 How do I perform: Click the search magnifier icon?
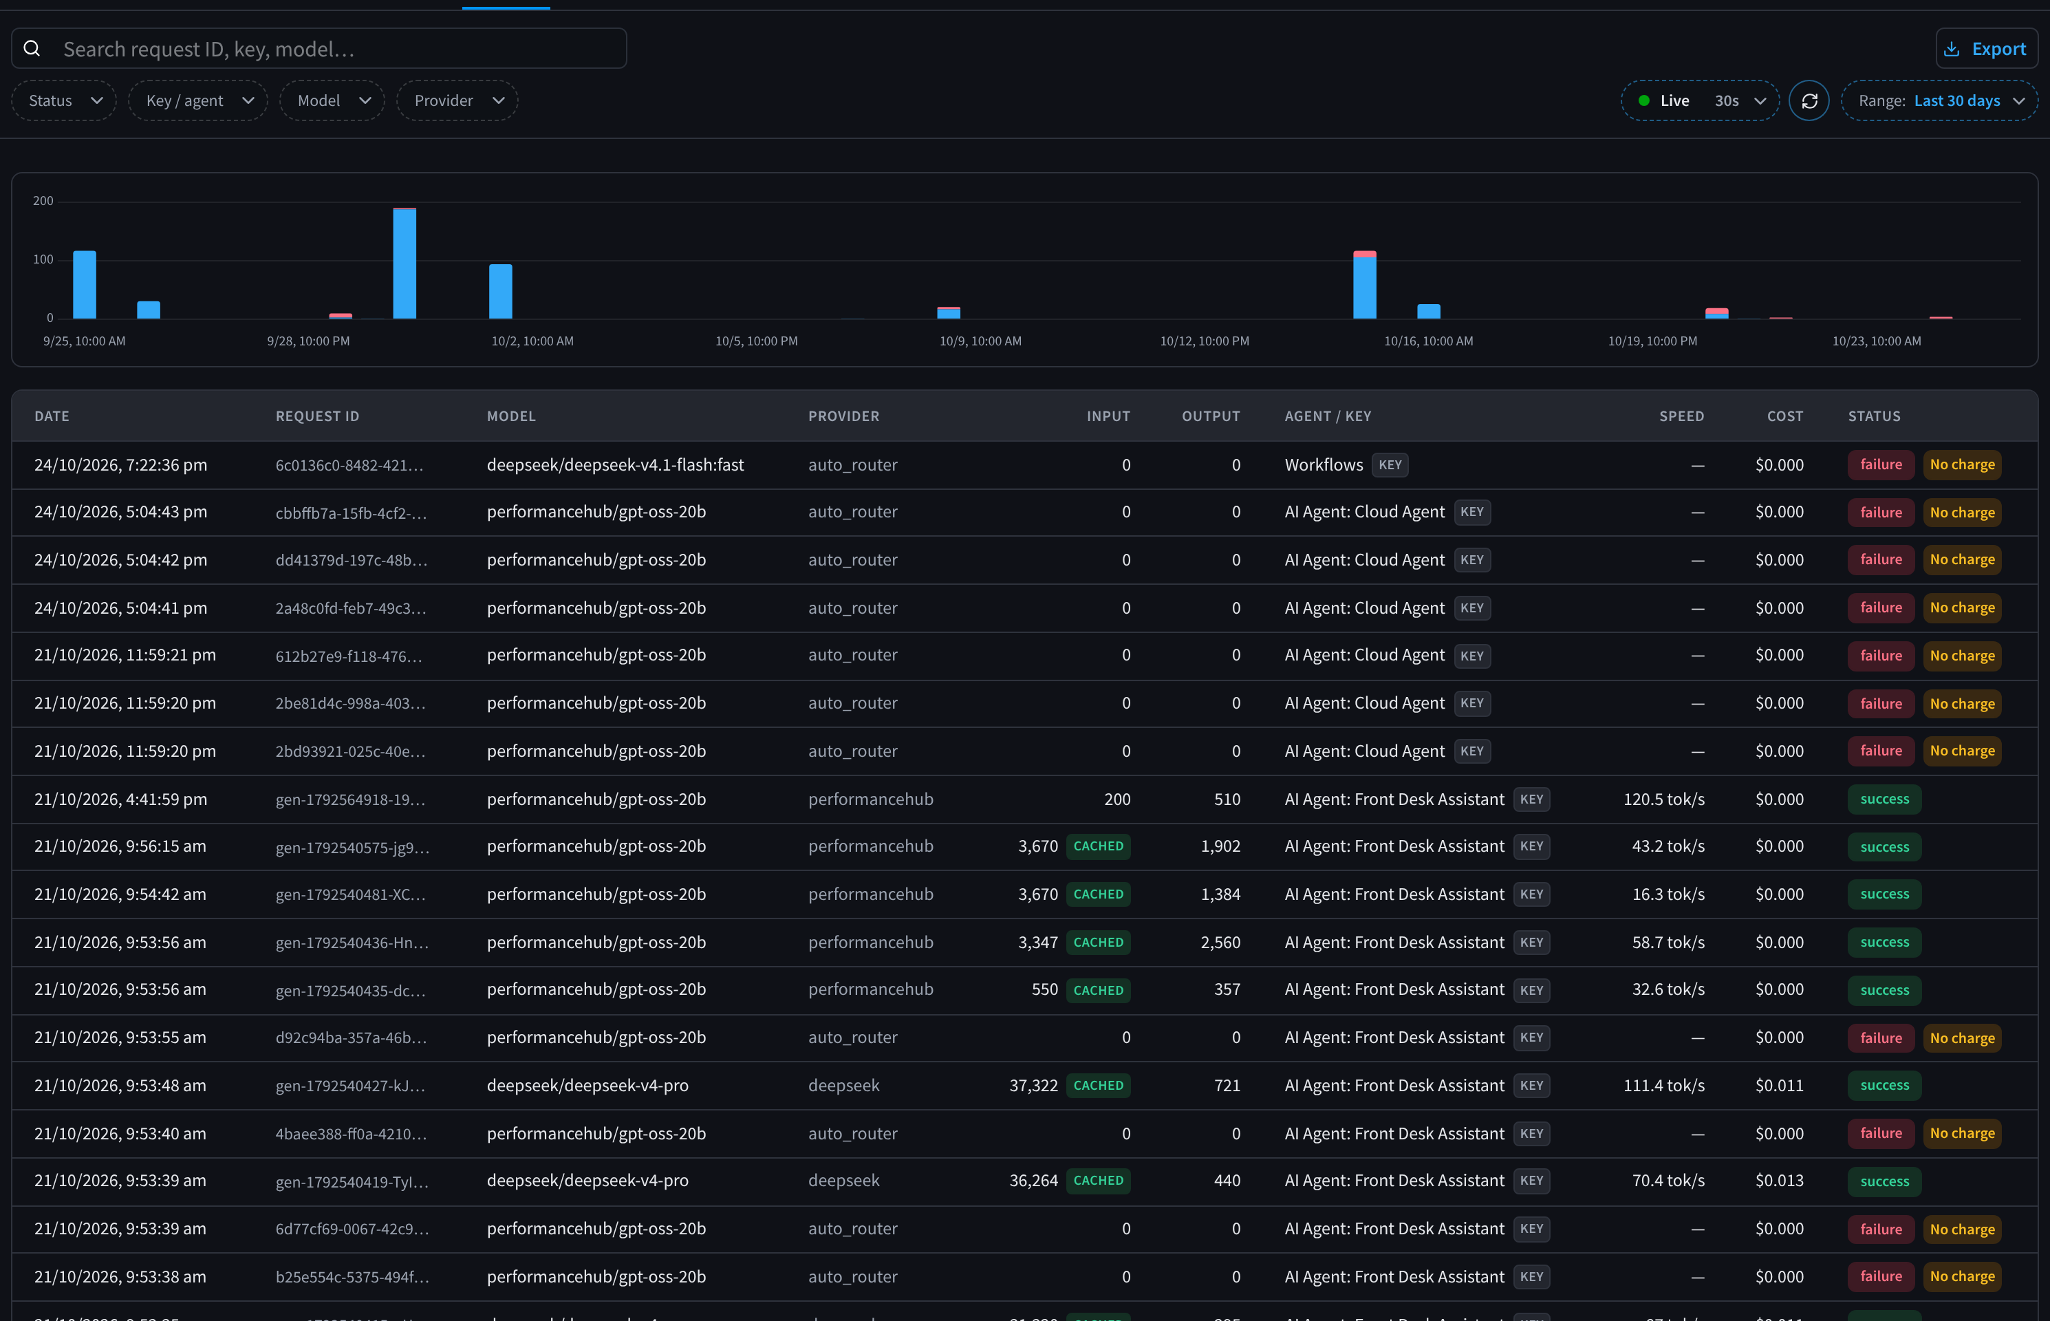click(32, 49)
